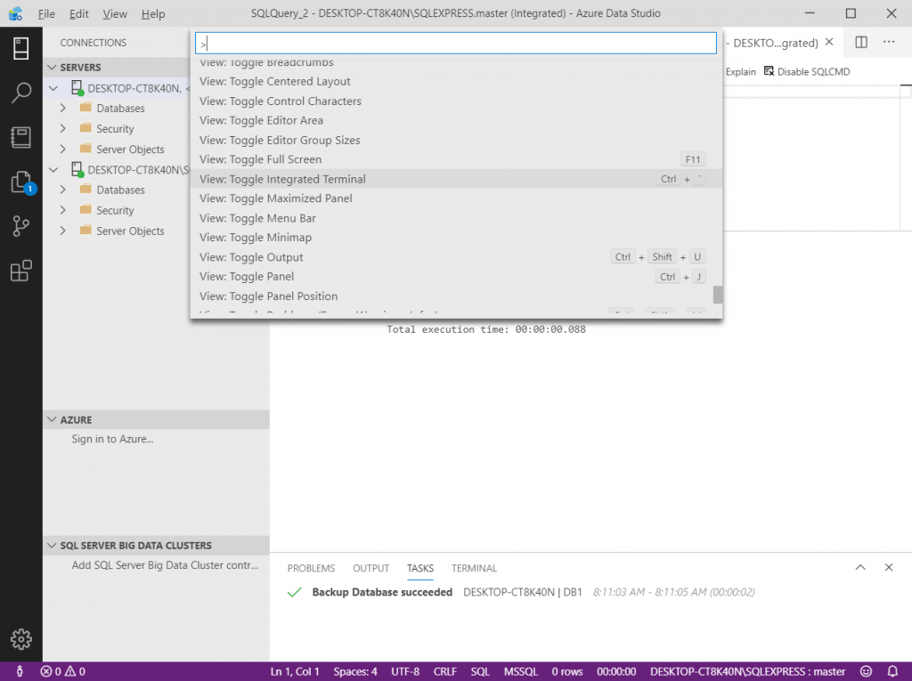Close the DESKTO...grated editor tab
This screenshot has width=912, height=681.
(829, 42)
